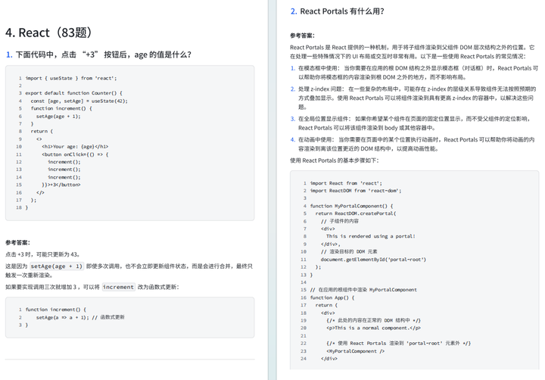Click "increment();" on code line 12
Viewport: 545px width, 380px height.
[64, 162]
